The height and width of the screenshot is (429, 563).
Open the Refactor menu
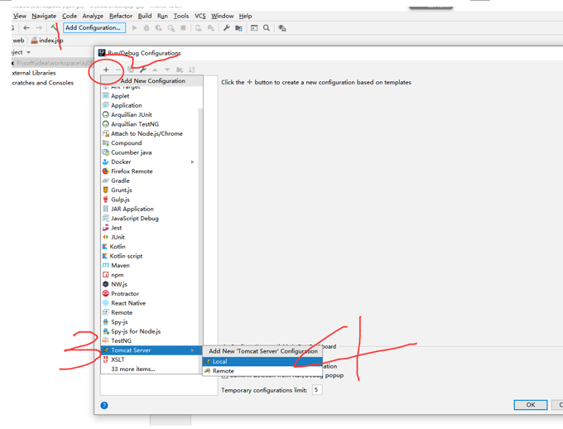[x=121, y=16]
